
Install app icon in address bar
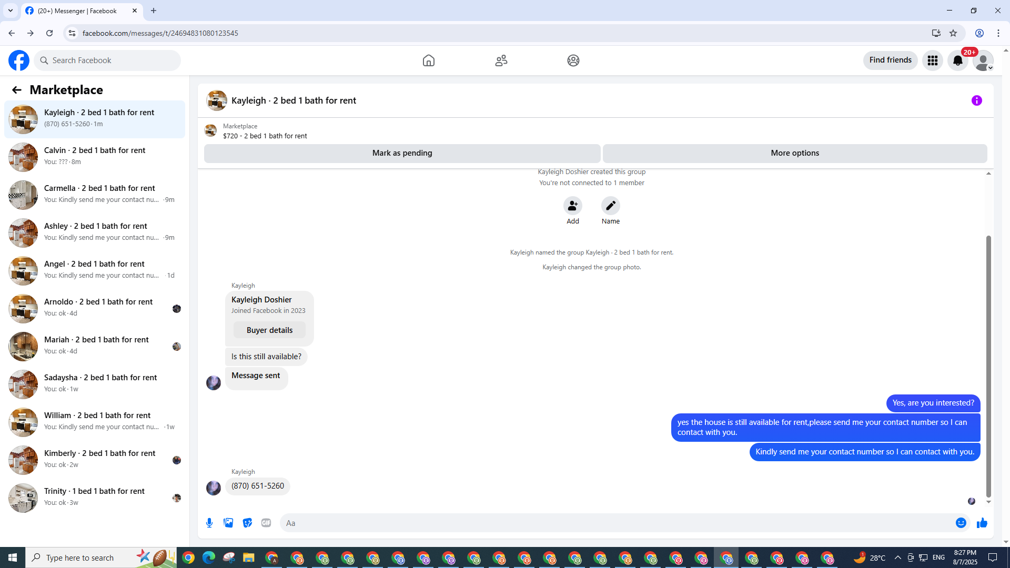point(936,33)
